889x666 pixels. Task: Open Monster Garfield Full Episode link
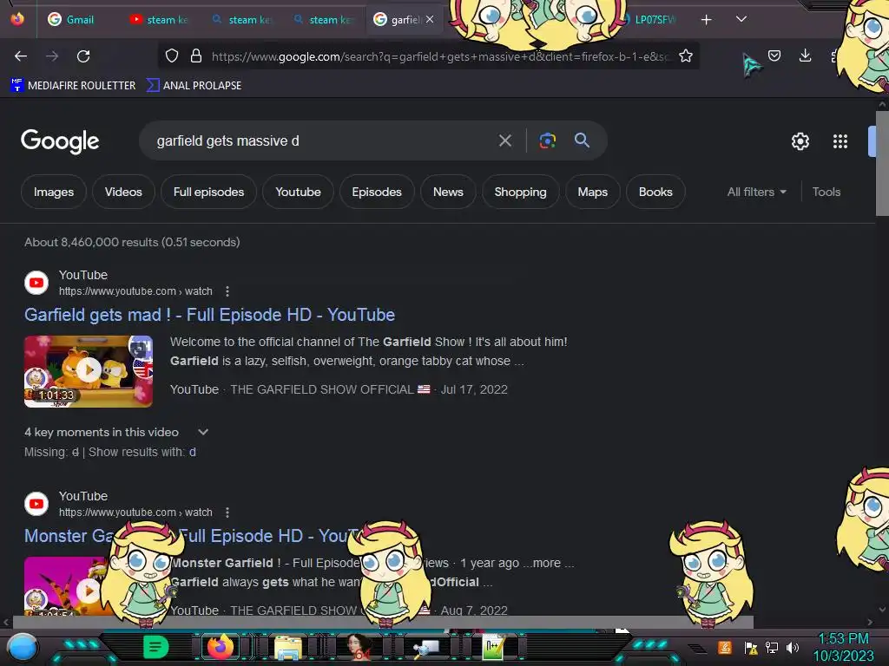coord(193,536)
